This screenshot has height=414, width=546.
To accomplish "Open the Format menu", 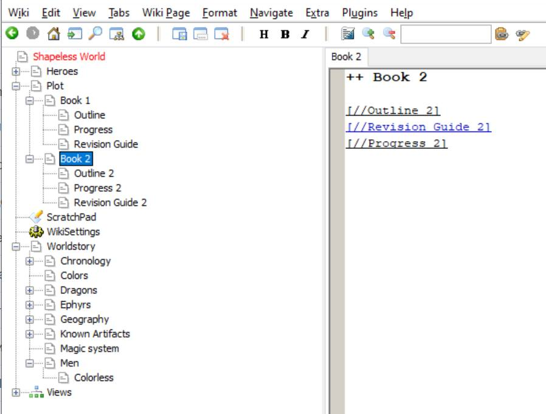I will click(219, 13).
